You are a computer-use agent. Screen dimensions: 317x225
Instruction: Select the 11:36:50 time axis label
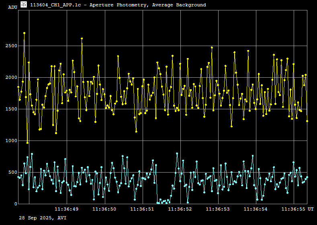tap(104, 209)
